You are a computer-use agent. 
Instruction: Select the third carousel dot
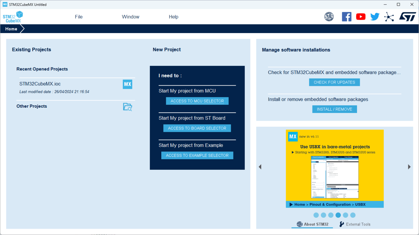point(331,215)
